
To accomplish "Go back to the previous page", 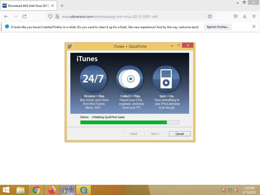I will click(6, 17).
